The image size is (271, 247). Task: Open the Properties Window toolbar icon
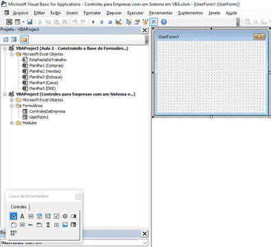coord(137,22)
